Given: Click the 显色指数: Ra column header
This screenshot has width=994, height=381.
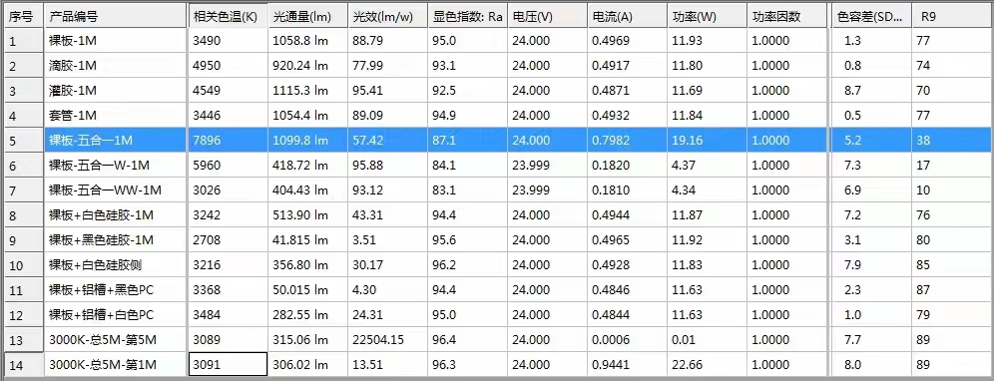Looking at the screenshot, I should [x=467, y=17].
